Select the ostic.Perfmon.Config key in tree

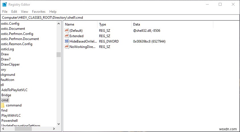(x=17, y=34)
